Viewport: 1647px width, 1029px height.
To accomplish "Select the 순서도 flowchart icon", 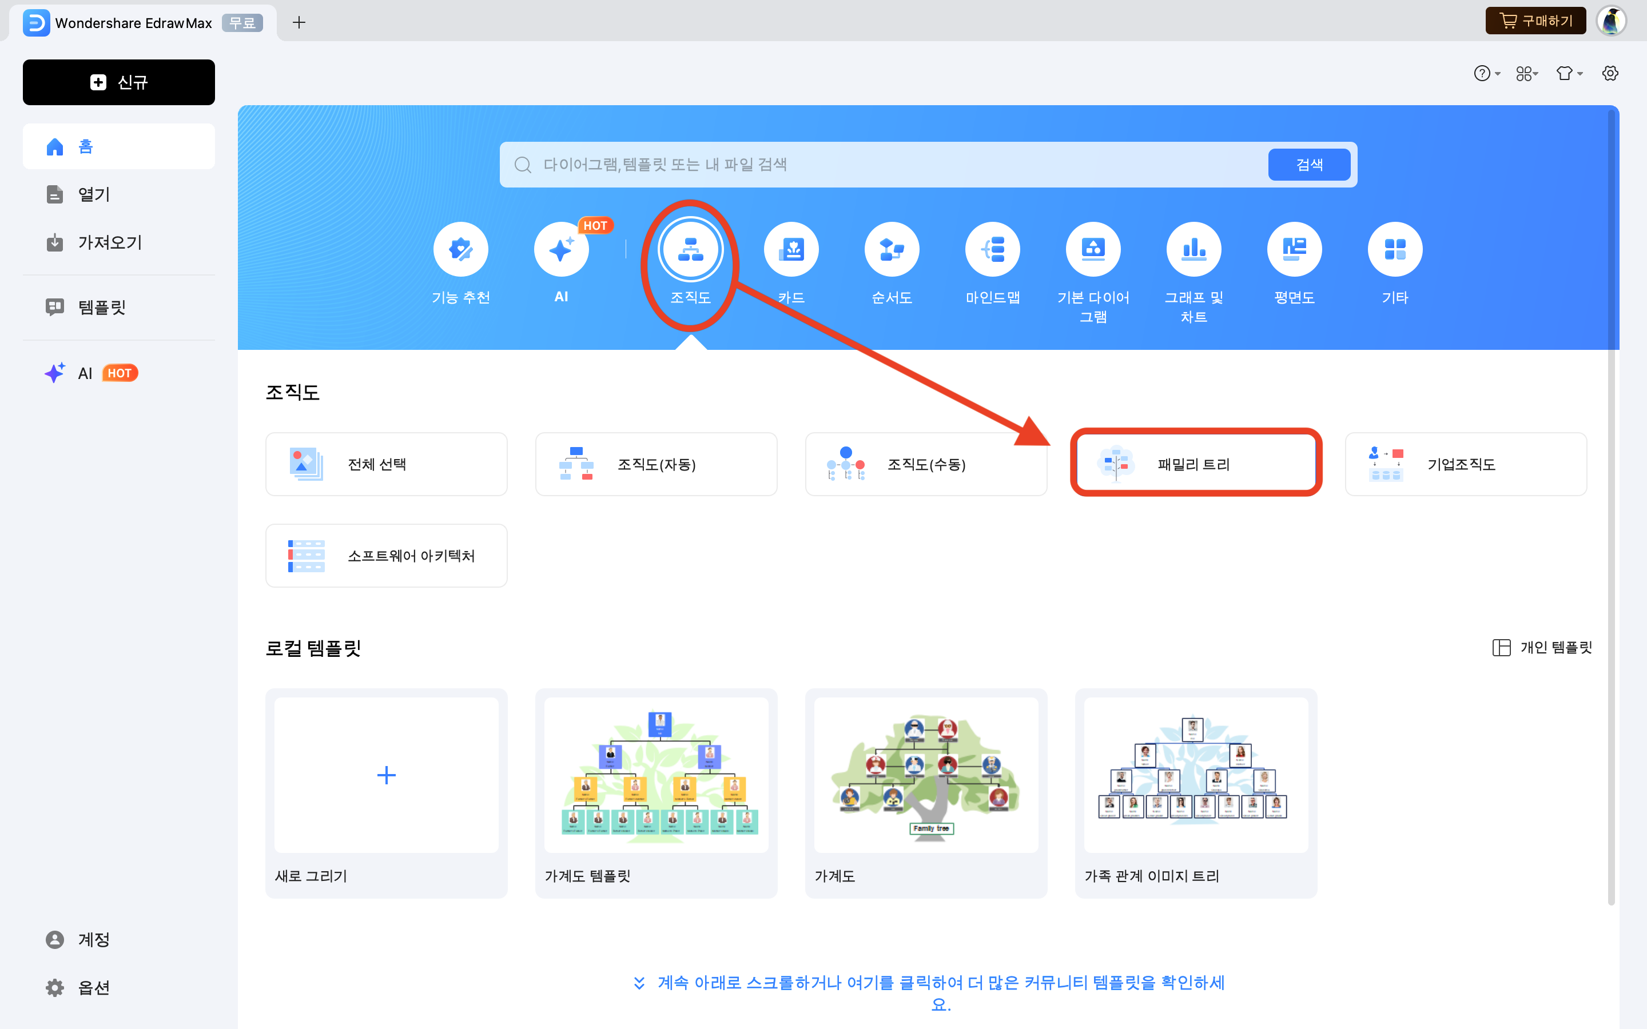I will pos(892,249).
